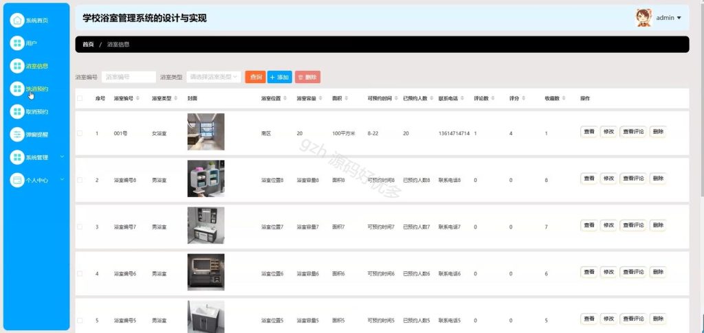Image resolution: width=704 pixels, height=333 pixels.
Task: Click 首页 in the breadcrumb
Action: pyautogui.click(x=88, y=45)
